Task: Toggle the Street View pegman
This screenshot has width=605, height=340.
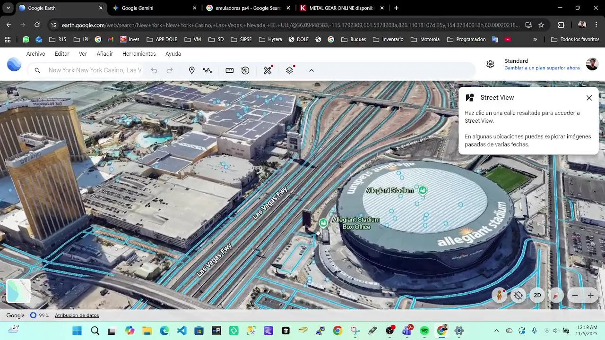Action: (499, 296)
